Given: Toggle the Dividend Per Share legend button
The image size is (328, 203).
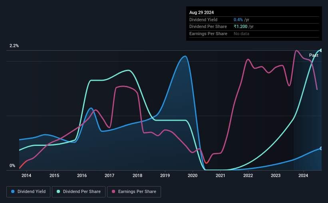Looking at the screenshot, I should coord(79,191).
